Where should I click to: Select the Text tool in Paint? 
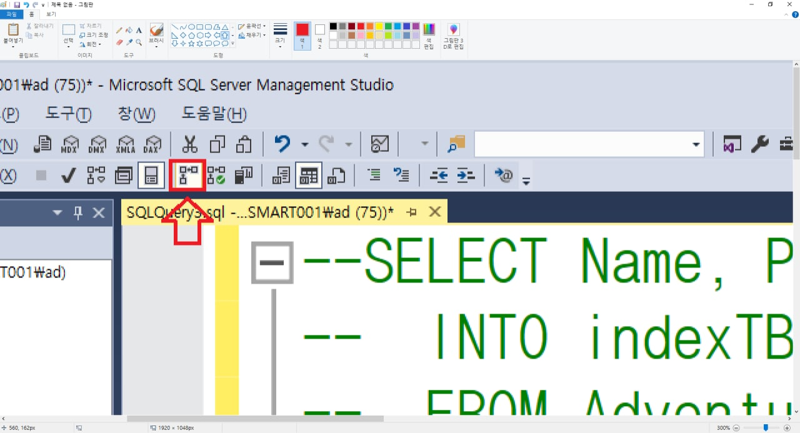coord(139,30)
